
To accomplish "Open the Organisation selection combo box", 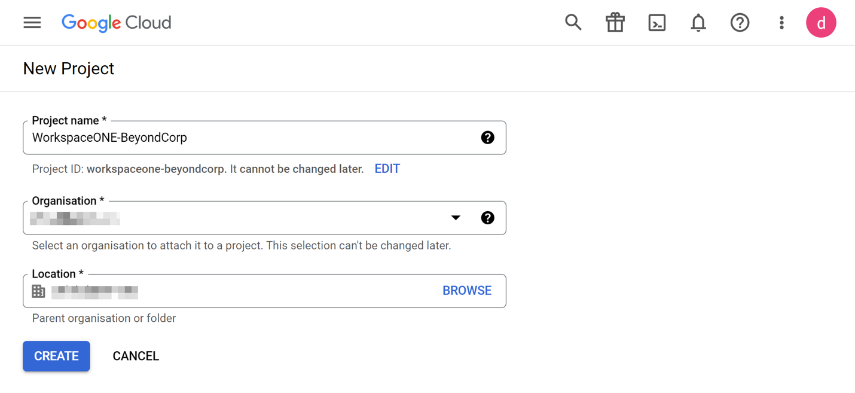I will pos(239,218).
